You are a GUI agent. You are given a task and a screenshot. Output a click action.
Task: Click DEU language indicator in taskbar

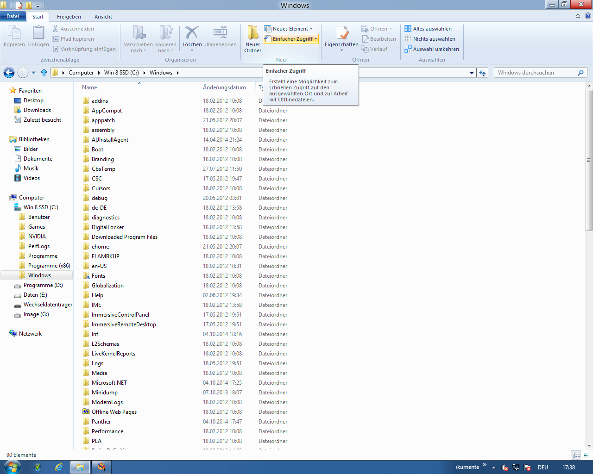pos(543,468)
